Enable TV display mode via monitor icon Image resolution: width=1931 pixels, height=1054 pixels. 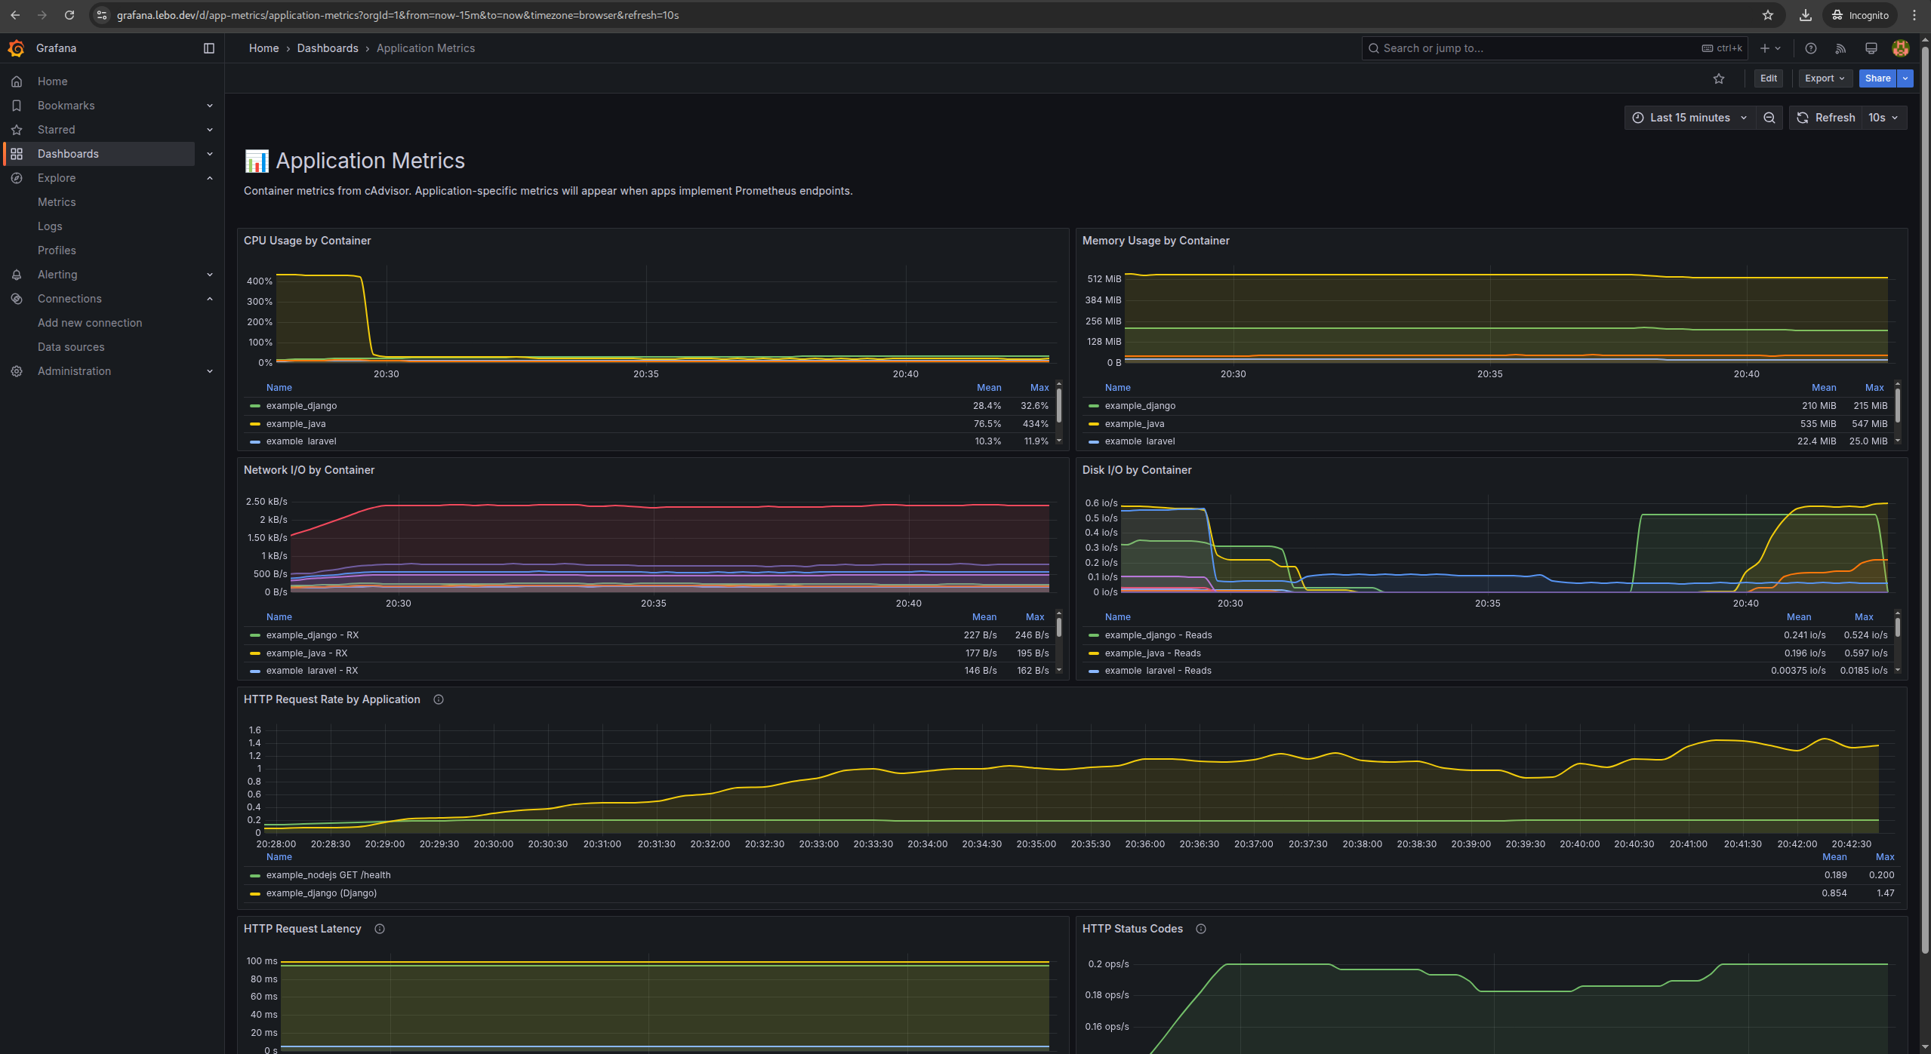pos(1871,48)
